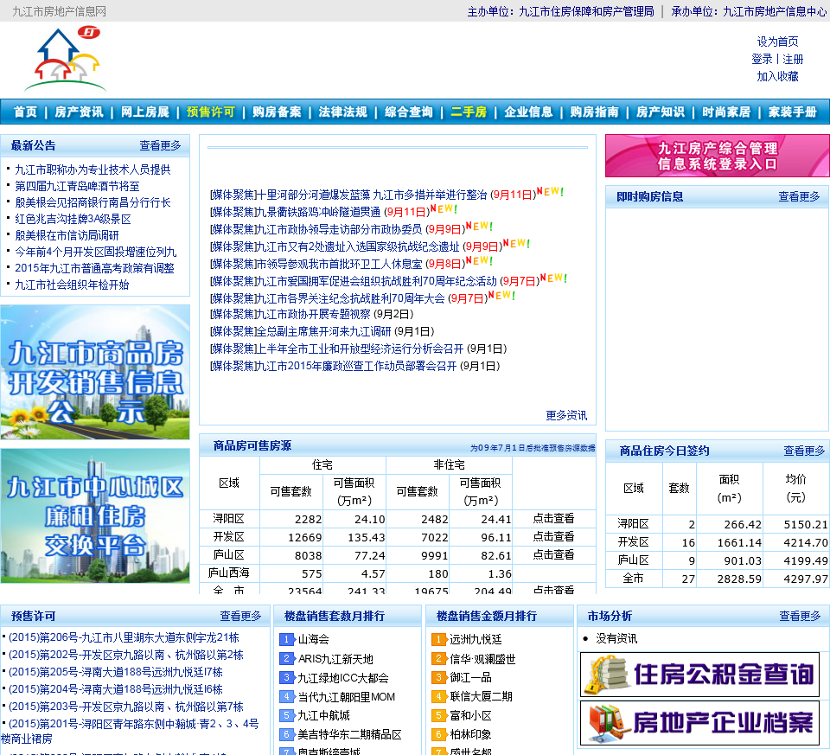Open 家装手册 in the navigation bar
The width and height of the screenshot is (830, 755).
pos(793,112)
